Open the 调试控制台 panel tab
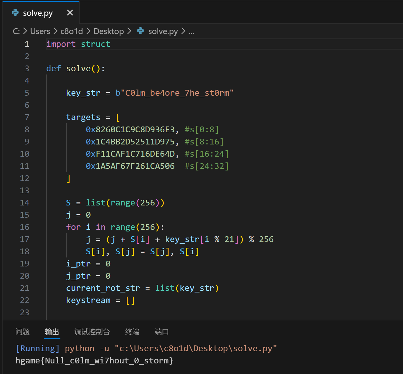This screenshot has width=403, height=374. [92, 332]
